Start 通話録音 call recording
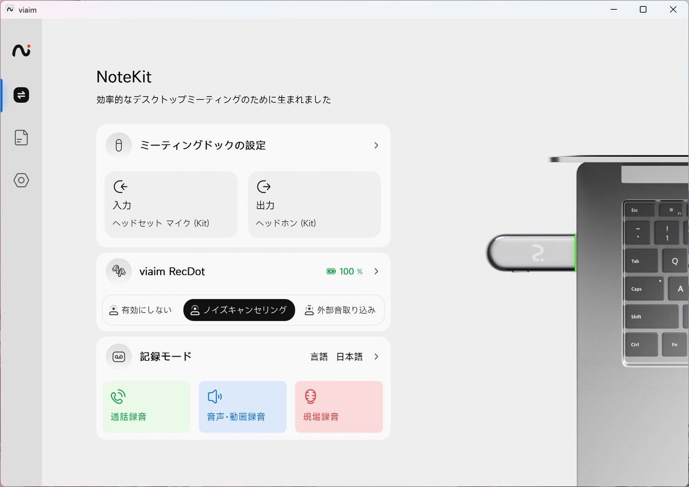689x487 pixels. coord(146,407)
